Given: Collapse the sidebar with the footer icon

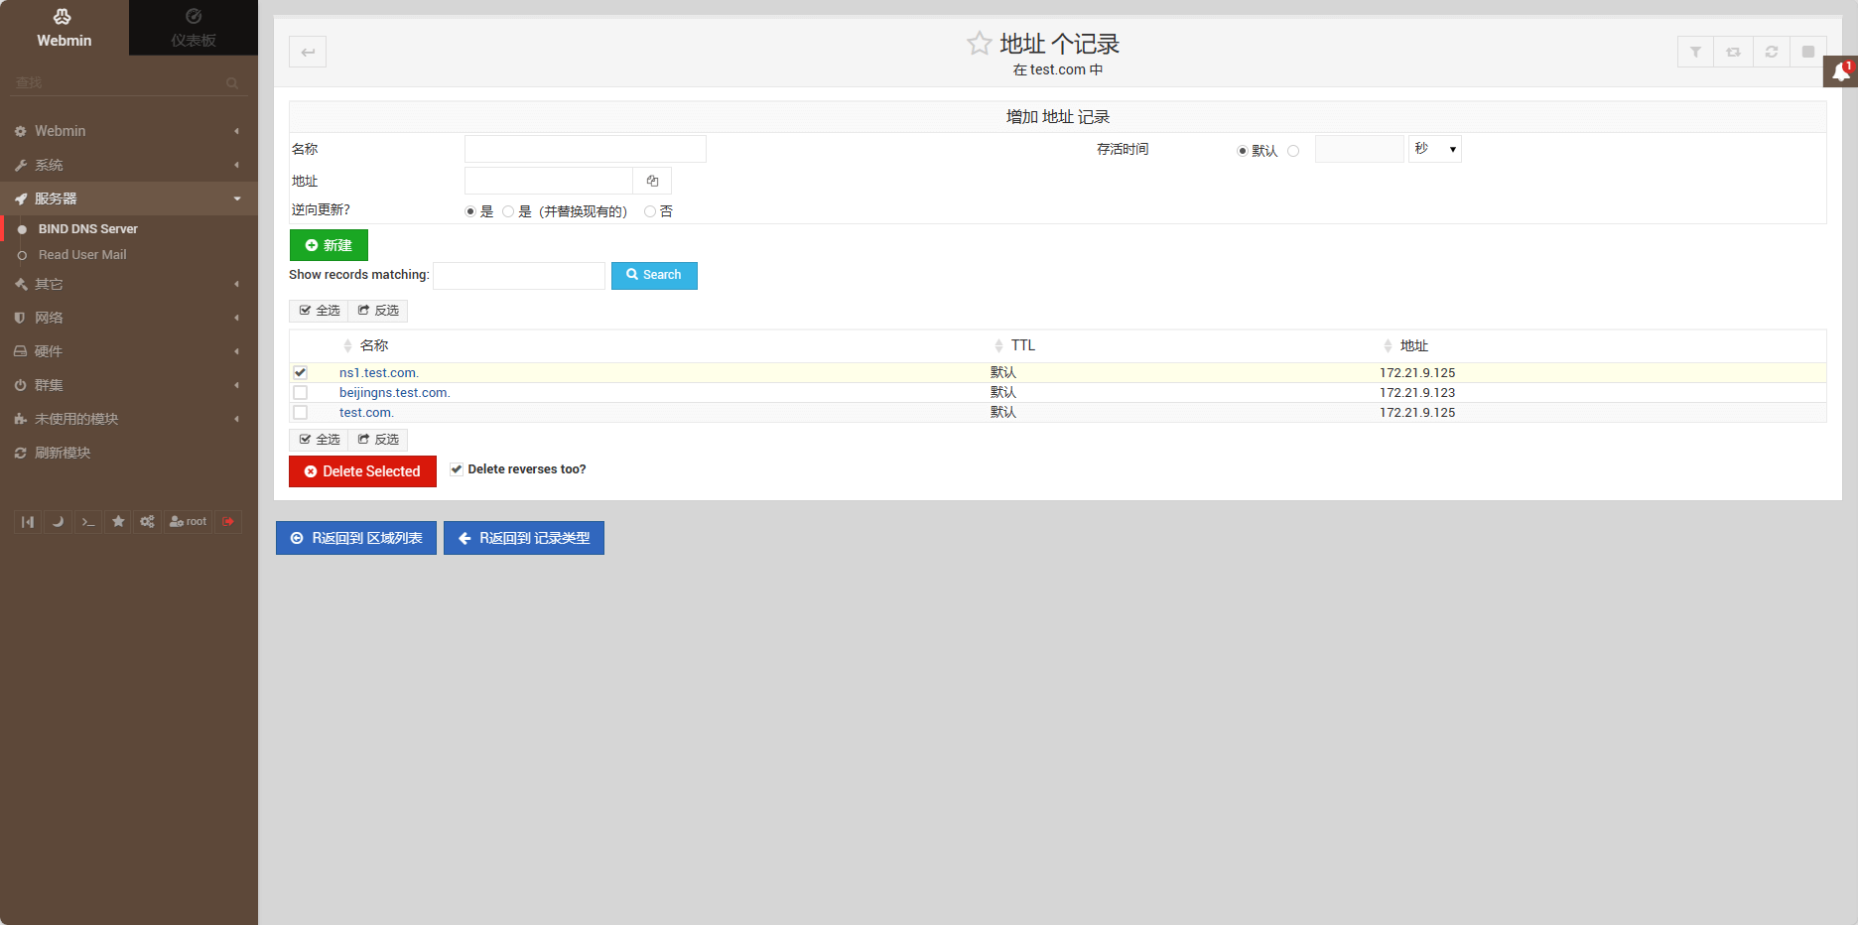Looking at the screenshot, I should click(27, 521).
